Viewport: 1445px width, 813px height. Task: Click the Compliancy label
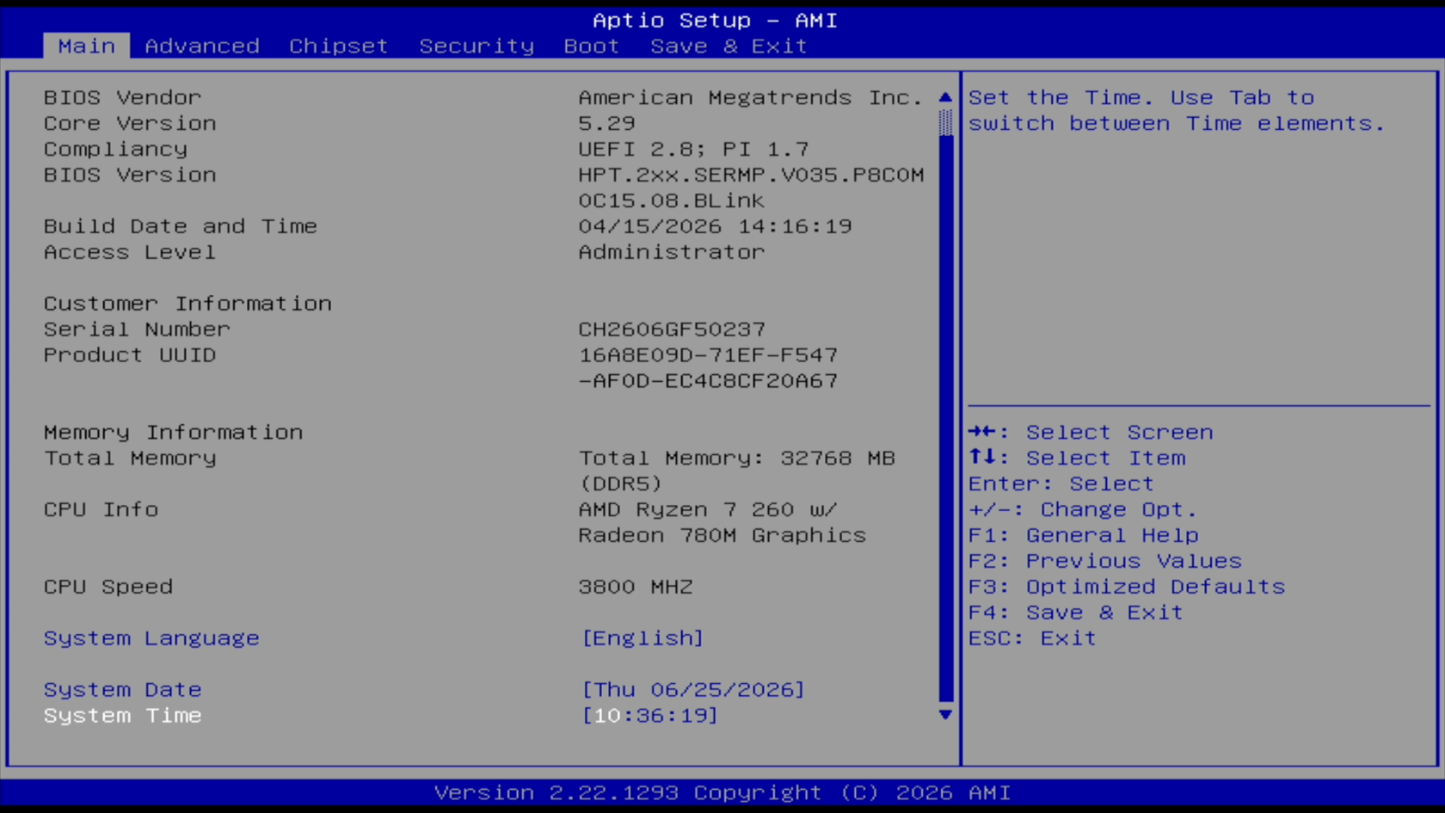(115, 149)
